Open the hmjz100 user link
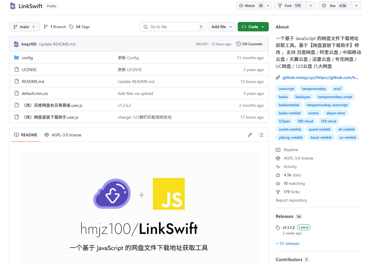This screenshot has height=264, width=366. tap(29, 44)
